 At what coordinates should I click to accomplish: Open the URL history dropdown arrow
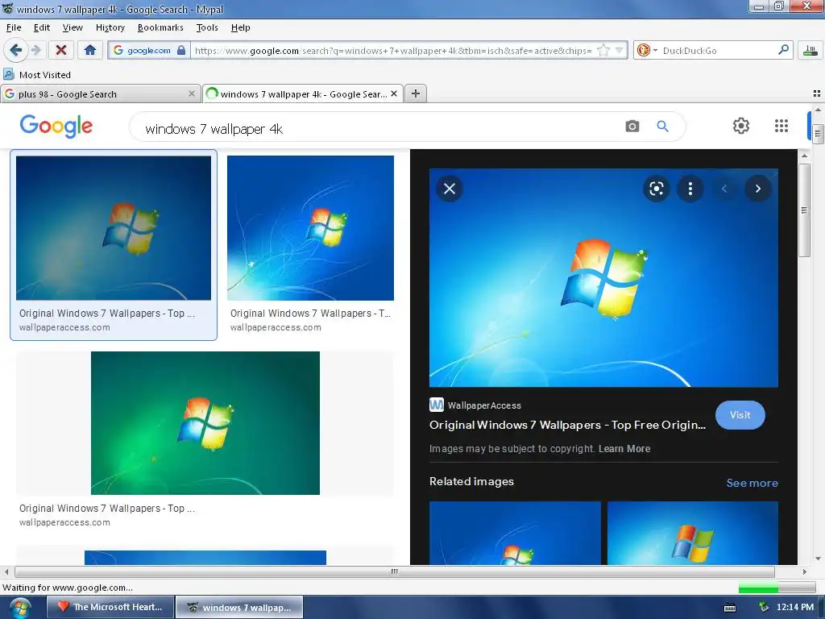tap(620, 51)
